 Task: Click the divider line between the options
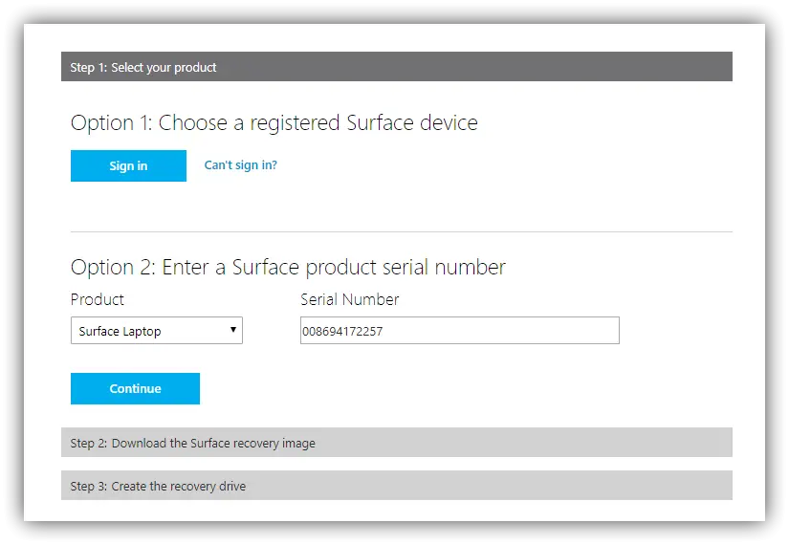click(401, 231)
